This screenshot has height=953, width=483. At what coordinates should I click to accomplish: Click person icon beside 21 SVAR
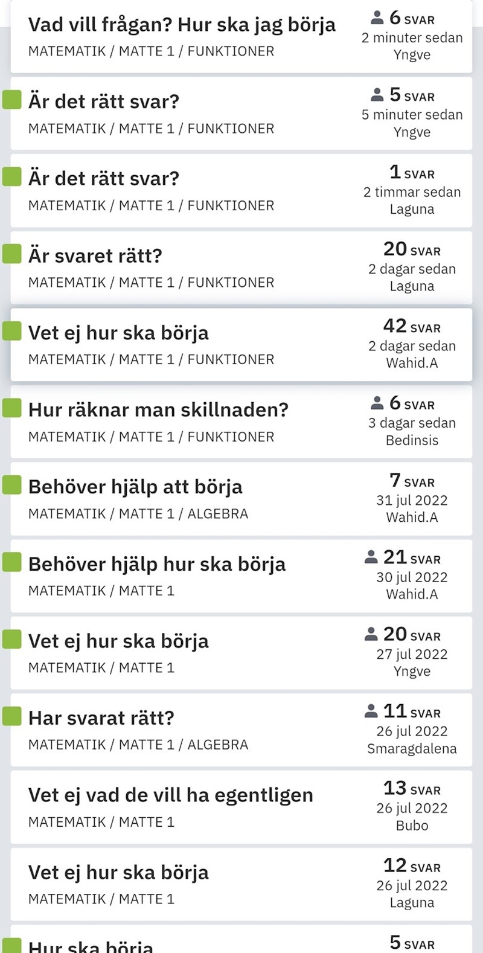[371, 557]
